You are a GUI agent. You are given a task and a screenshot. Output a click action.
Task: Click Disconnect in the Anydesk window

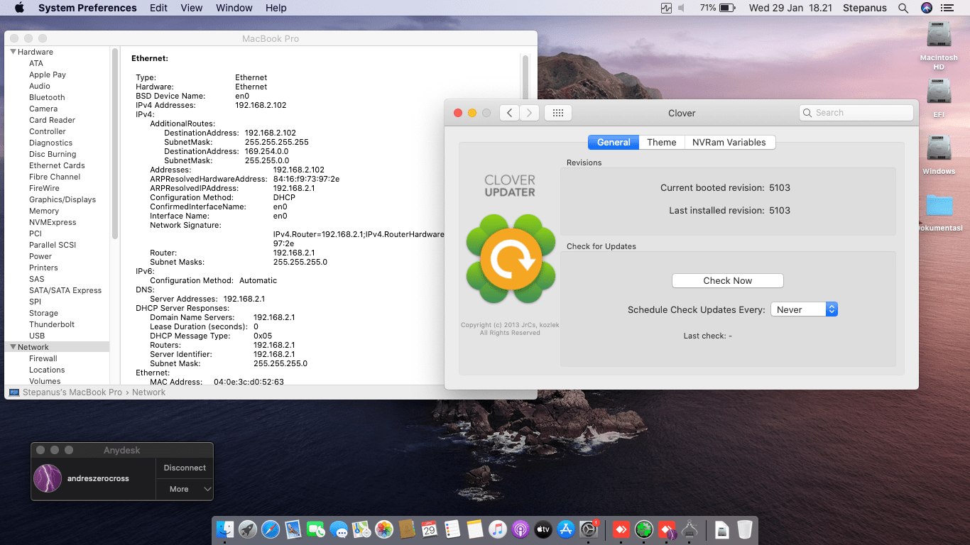(184, 468)
